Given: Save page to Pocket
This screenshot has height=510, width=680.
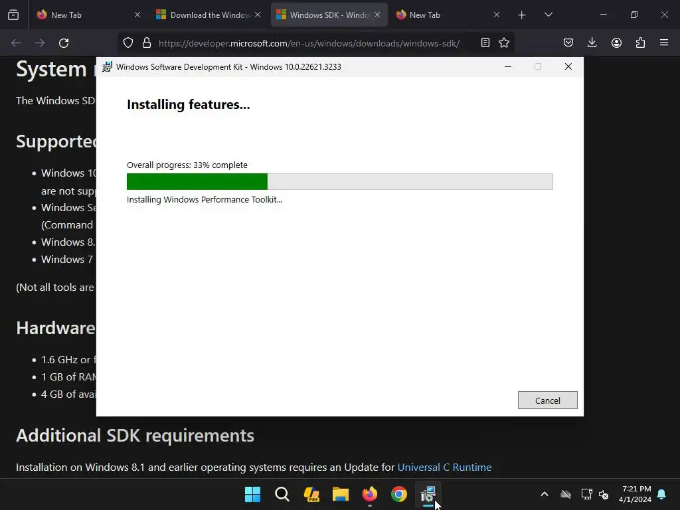Looking at the screenshot, I should [568, 42].
